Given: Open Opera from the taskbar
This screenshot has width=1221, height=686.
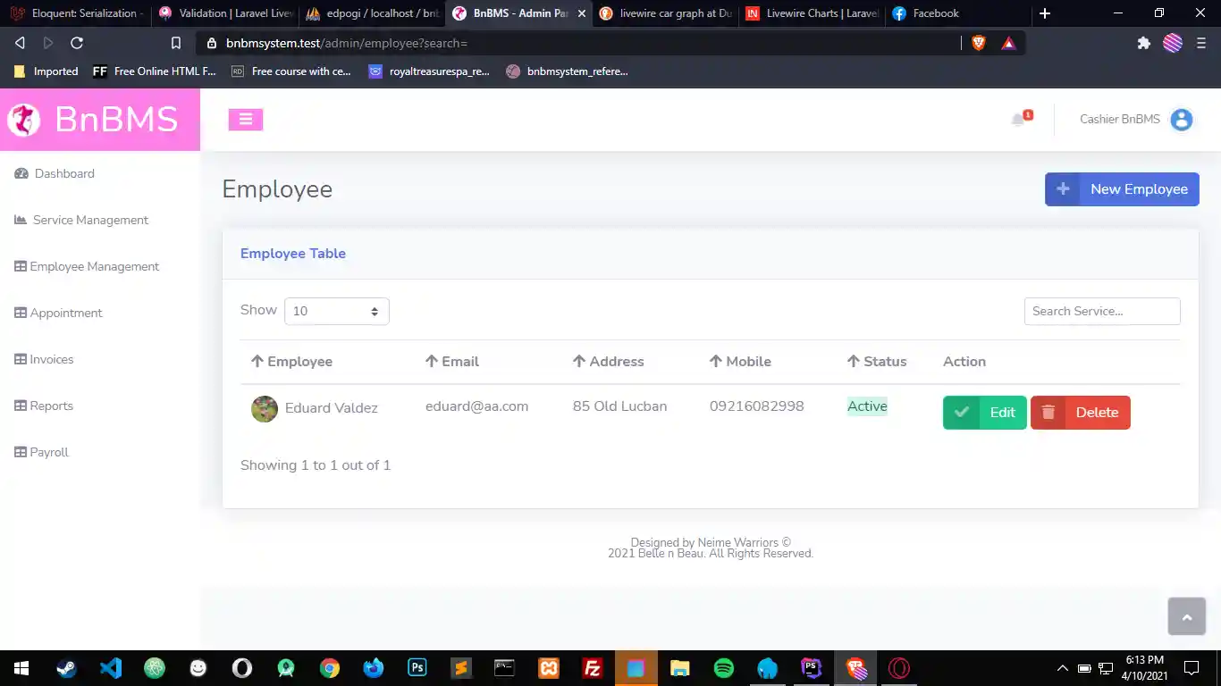Looking at the screenshot, I should (x=899, y=668).
